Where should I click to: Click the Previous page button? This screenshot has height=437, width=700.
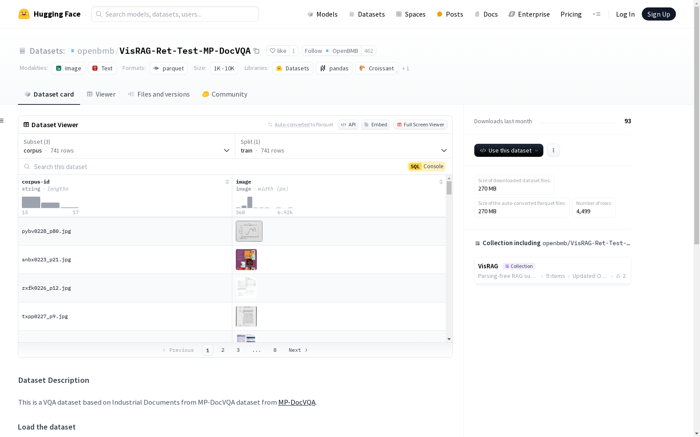point(178,350)
